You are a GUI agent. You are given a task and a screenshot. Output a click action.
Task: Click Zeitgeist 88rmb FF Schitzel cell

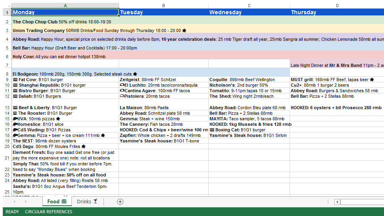(x=163, y=80)
